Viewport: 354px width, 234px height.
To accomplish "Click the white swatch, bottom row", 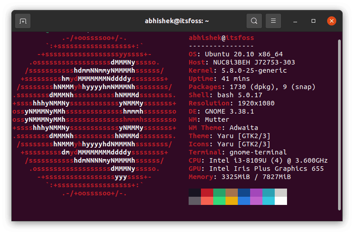I will point(281,201).
